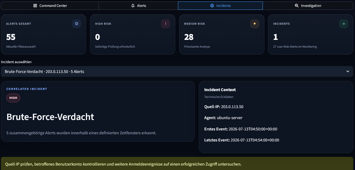
Task: Click the 'Incident Context' heading
Action: 220,90
